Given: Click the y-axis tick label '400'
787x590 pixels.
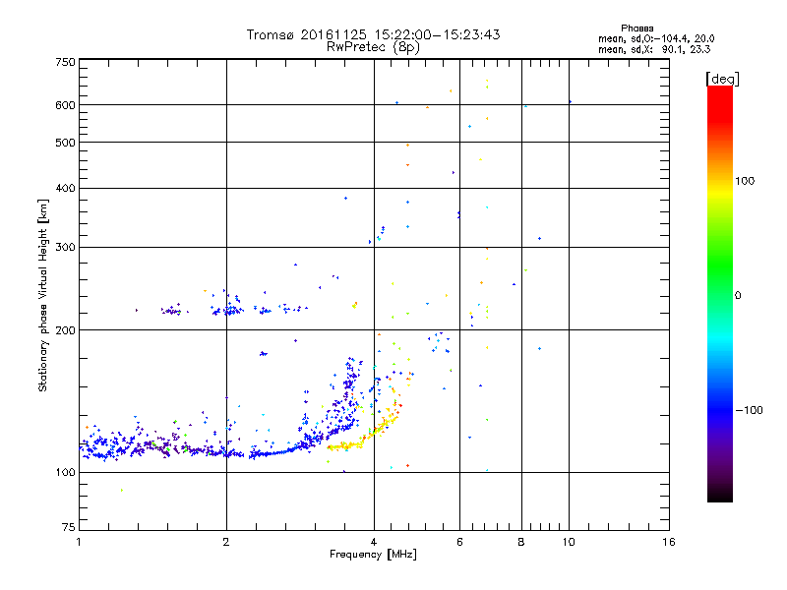Looking at the screenshot, I should pos(65,189).
